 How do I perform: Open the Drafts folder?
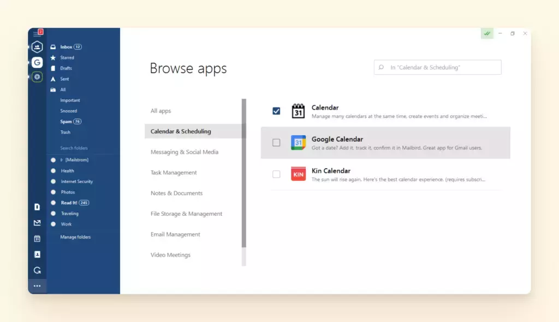coord(66,68)
